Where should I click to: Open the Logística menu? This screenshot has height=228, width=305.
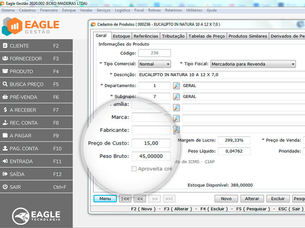(x=122, y=10)
